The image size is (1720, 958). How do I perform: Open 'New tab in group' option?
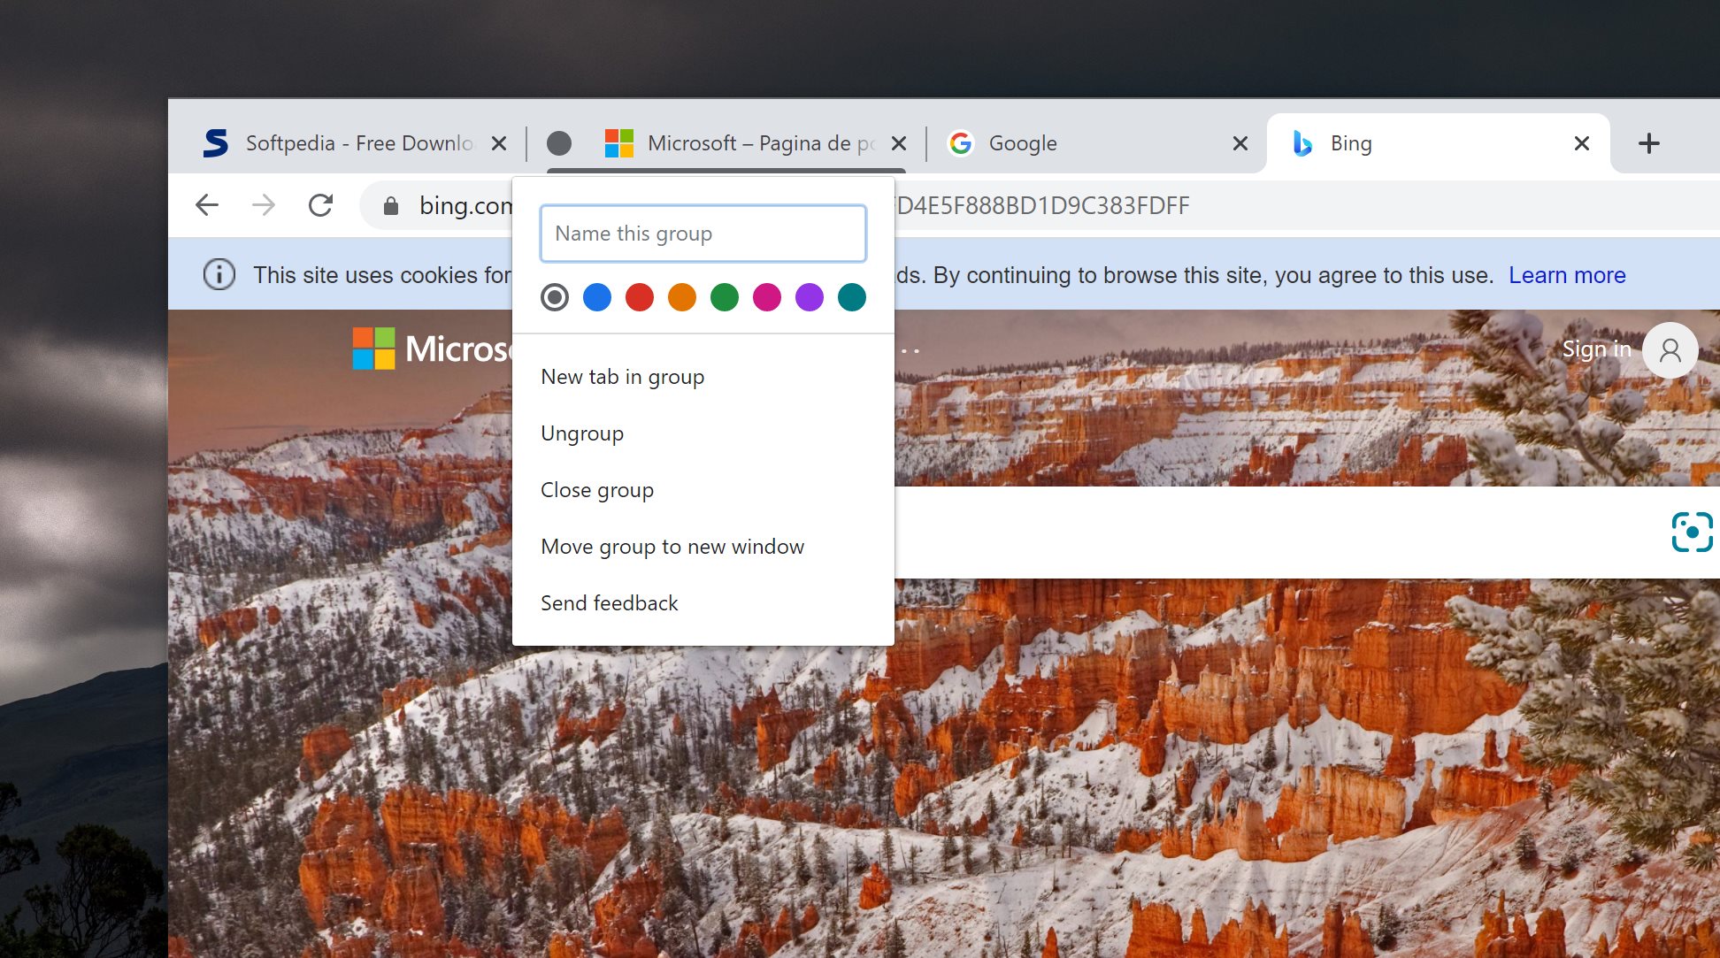(622, 376)
